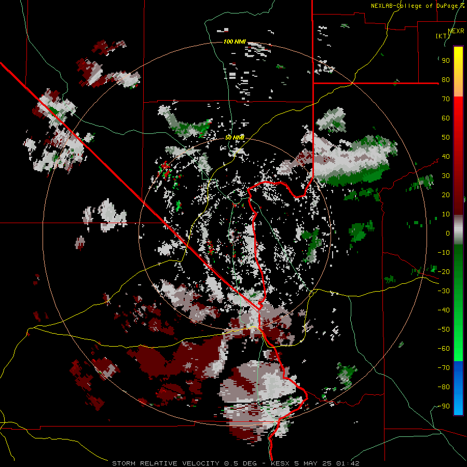Screen dimensions: 467x467
Task: Click the positive "40" scale value
Action: (446, 156)
